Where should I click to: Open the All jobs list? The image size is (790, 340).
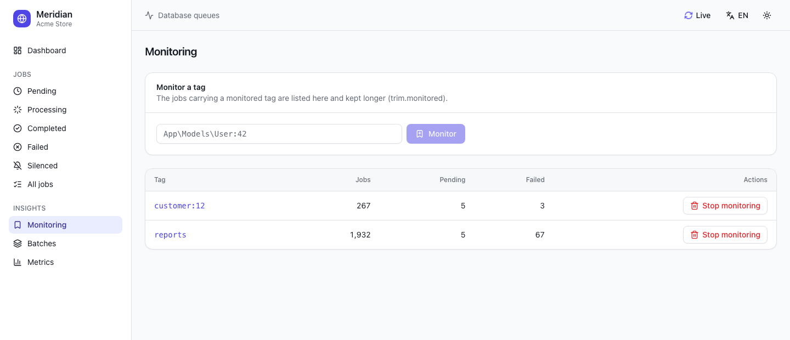tap(65, 184)
